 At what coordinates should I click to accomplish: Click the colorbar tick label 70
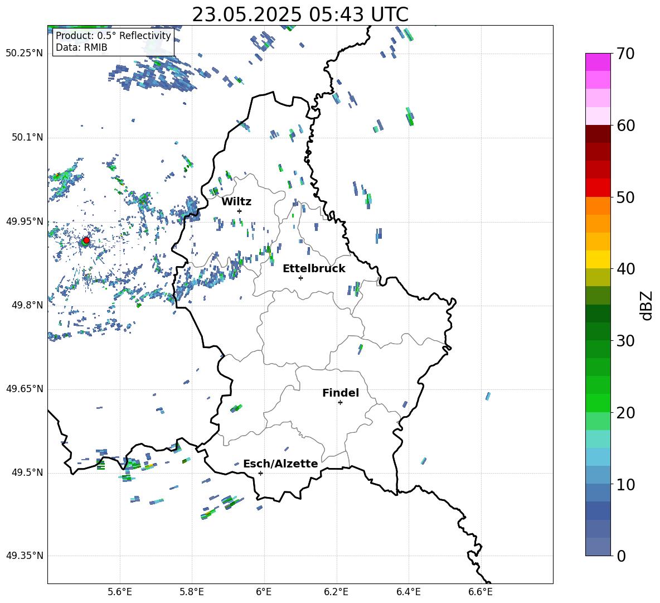[625, 54]
